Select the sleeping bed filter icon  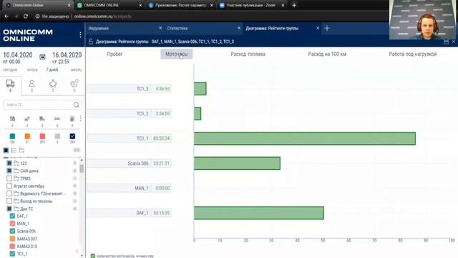(x=57, y=118)
